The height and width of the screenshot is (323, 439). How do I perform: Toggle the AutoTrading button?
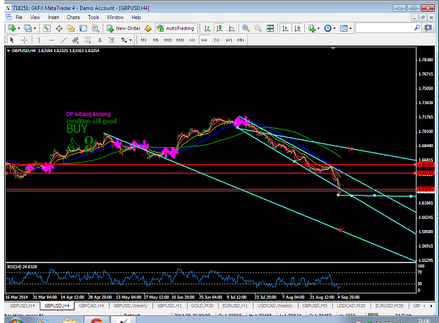176,28
